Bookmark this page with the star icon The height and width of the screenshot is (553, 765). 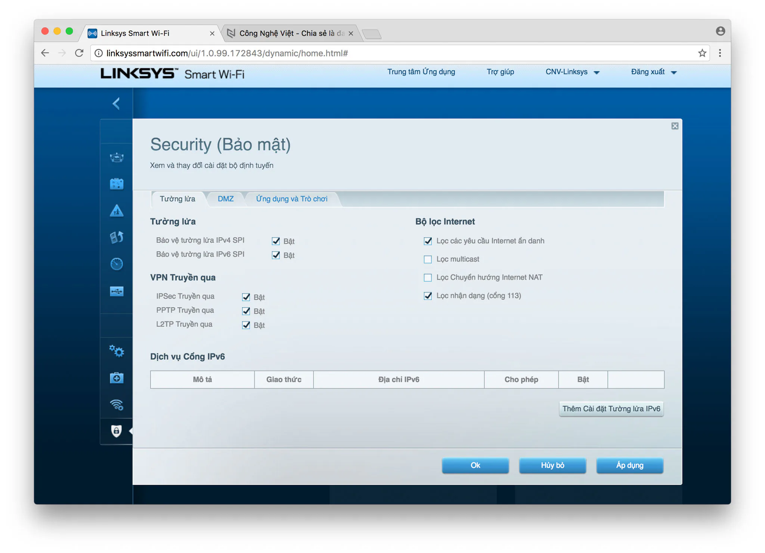[x=702, y=53]
